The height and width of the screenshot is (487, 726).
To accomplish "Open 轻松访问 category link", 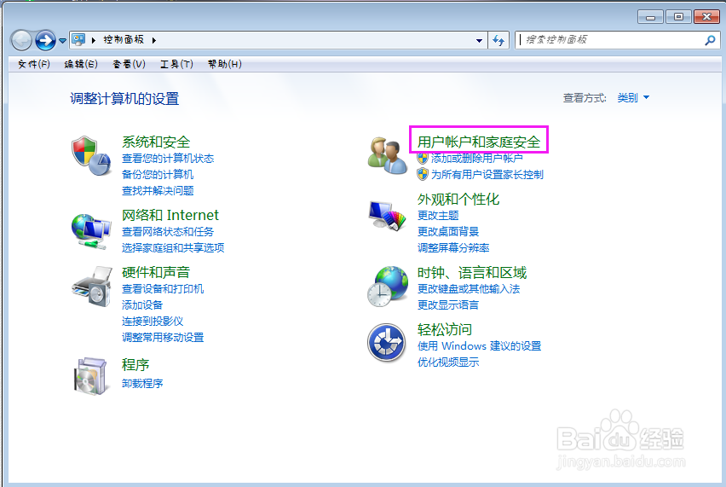I will pyautogui.click(x=445, y=329).
